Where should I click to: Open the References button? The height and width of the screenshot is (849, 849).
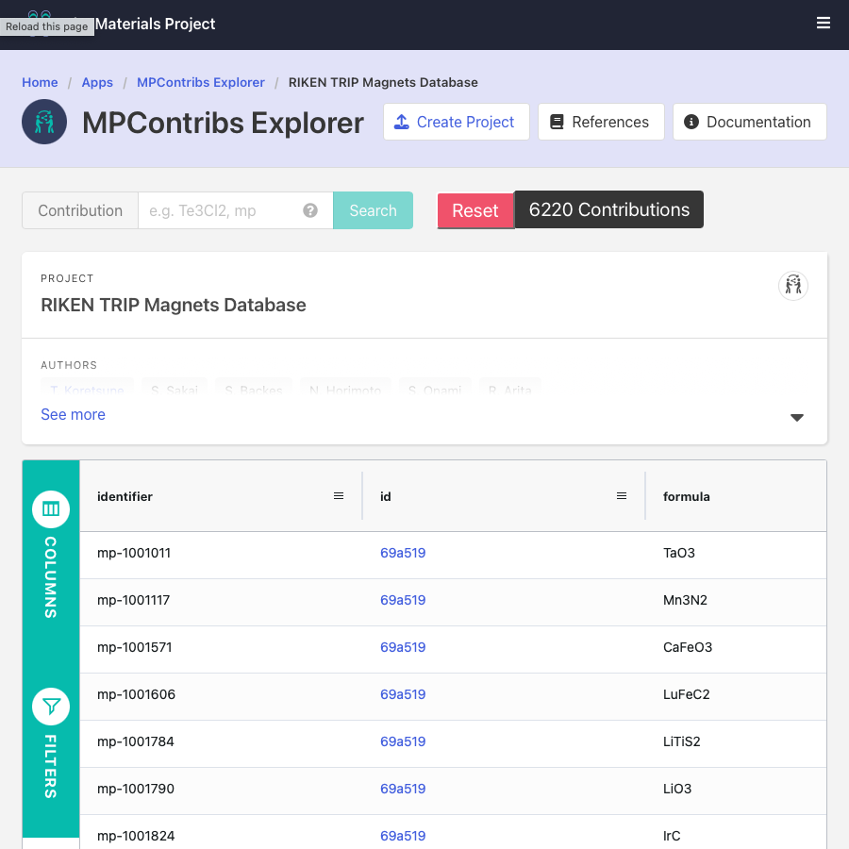tap(600, 122)
